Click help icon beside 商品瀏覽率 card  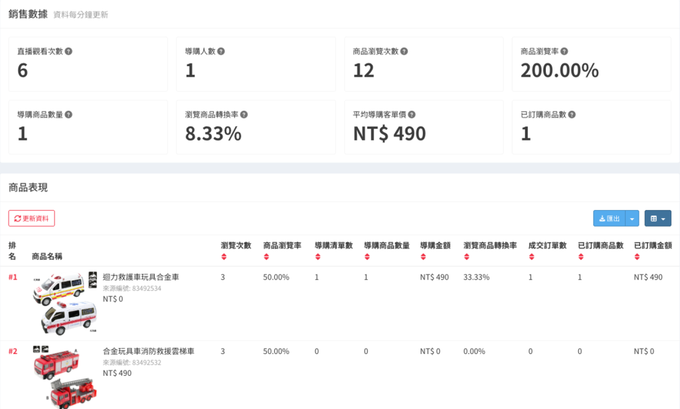point(564,52)
